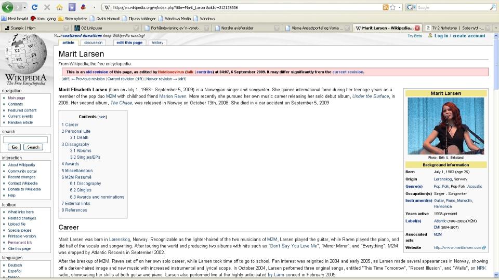This screenshot has width=499, height=280.
Task: Hide the Contents box via hide link
Action: tap(102, 117)
